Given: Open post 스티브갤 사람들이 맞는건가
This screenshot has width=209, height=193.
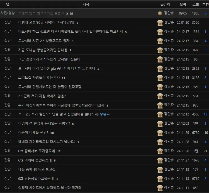Looking at the screenshot, I should coord(39,78).
